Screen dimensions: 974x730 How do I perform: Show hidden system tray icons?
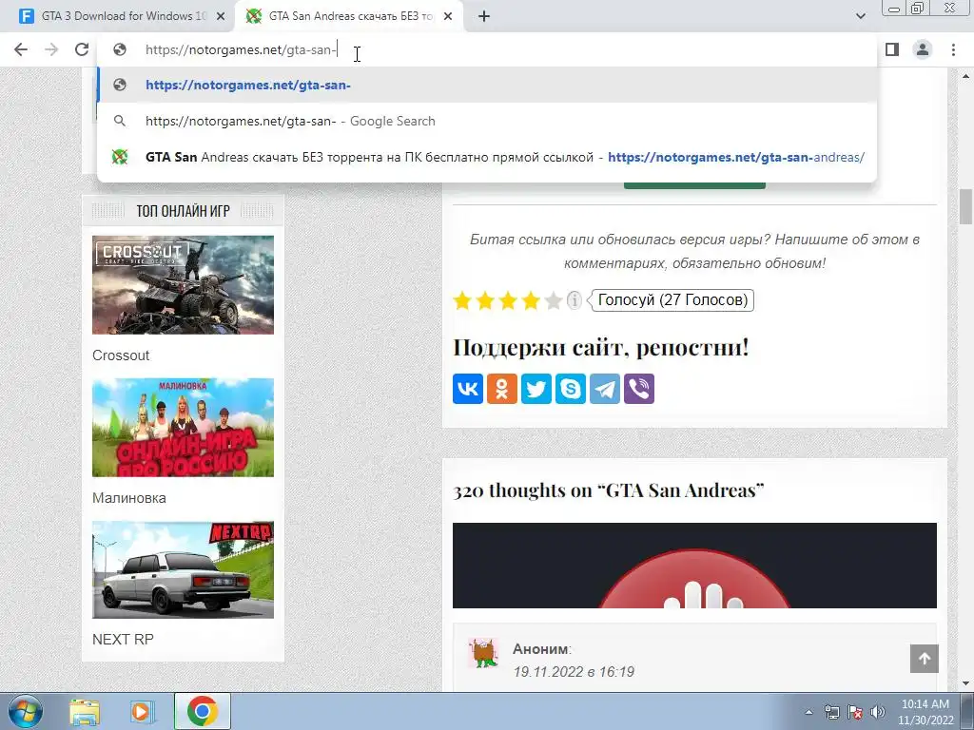[808, 712]
